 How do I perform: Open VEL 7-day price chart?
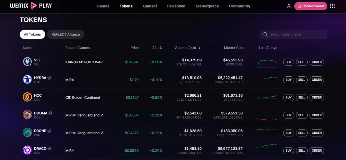pyautogui.click(x=267, y=63)
